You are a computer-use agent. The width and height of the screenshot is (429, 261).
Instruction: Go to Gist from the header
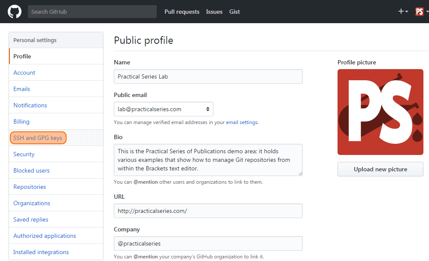pos(234,12)
